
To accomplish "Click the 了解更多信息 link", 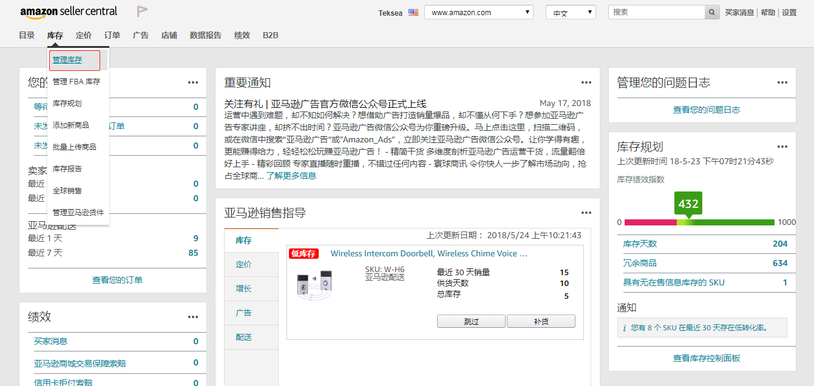I will [x=291, y=176].
